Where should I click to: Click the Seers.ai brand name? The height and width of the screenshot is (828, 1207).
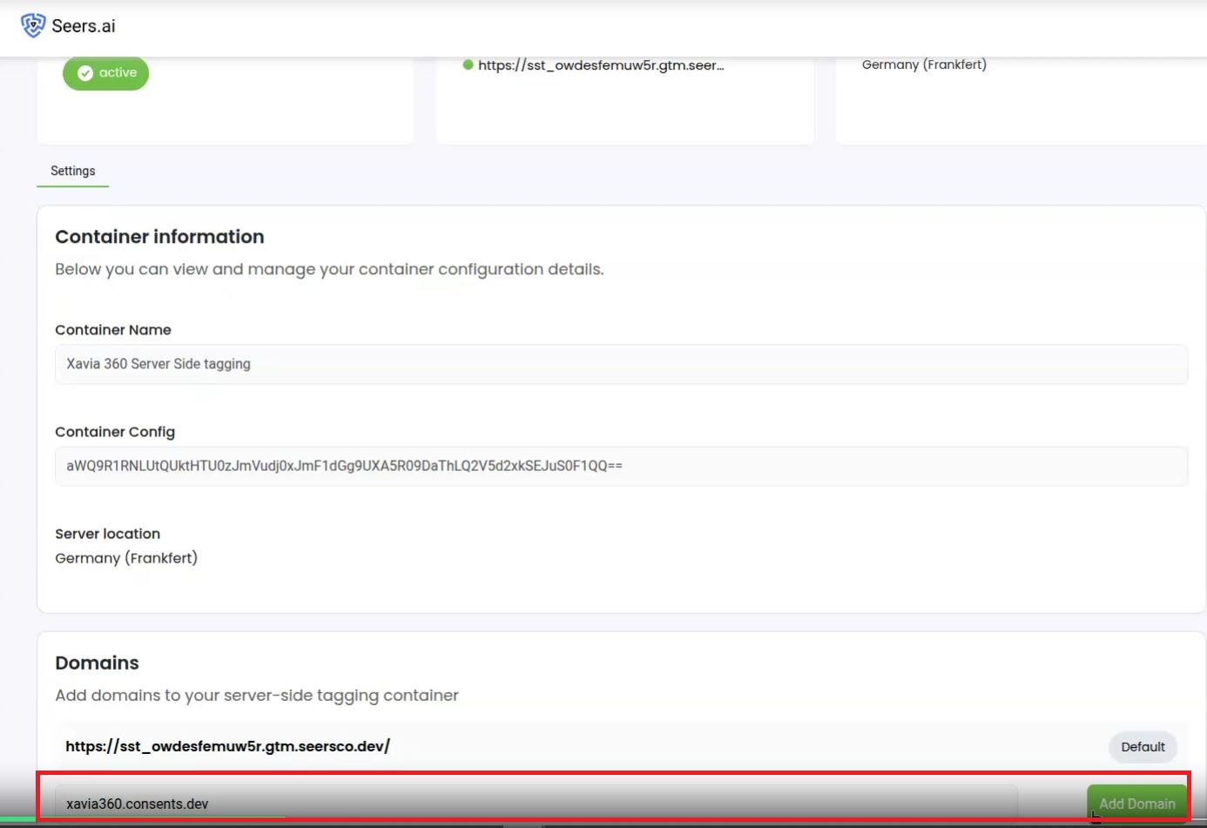84,26
